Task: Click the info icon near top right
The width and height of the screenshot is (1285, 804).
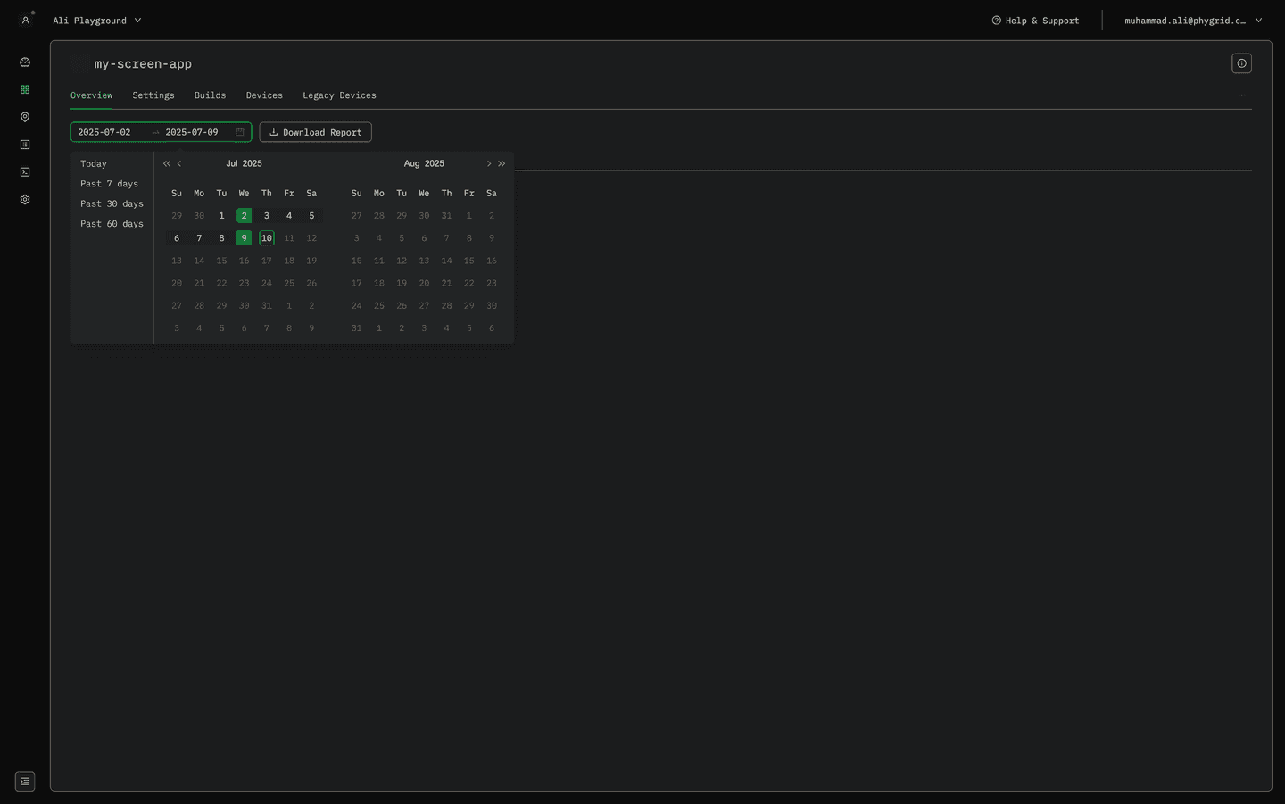Action: [1241, 62]
